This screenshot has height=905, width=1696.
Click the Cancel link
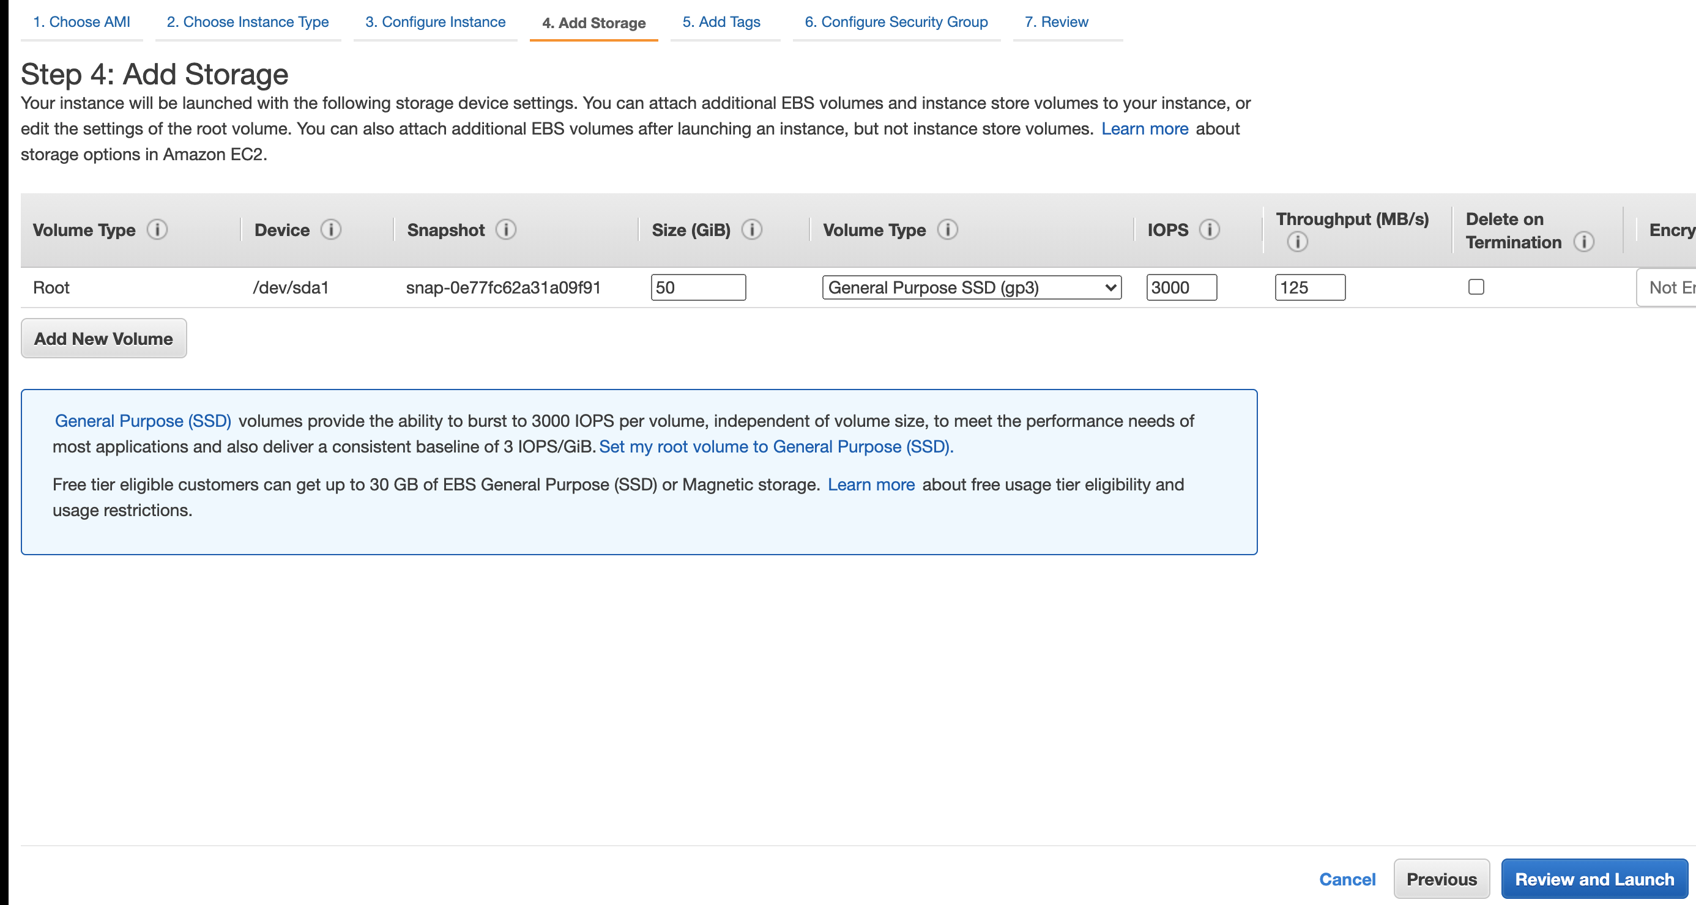pyautogui.click(x=1348, y=879)
